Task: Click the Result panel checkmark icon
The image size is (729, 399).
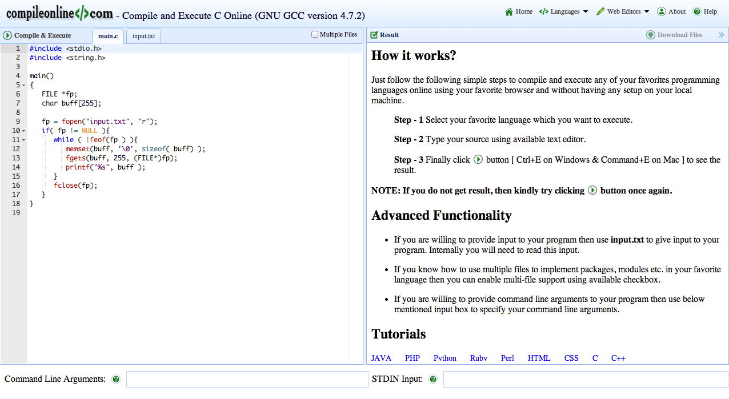Action: click(374, 34)
